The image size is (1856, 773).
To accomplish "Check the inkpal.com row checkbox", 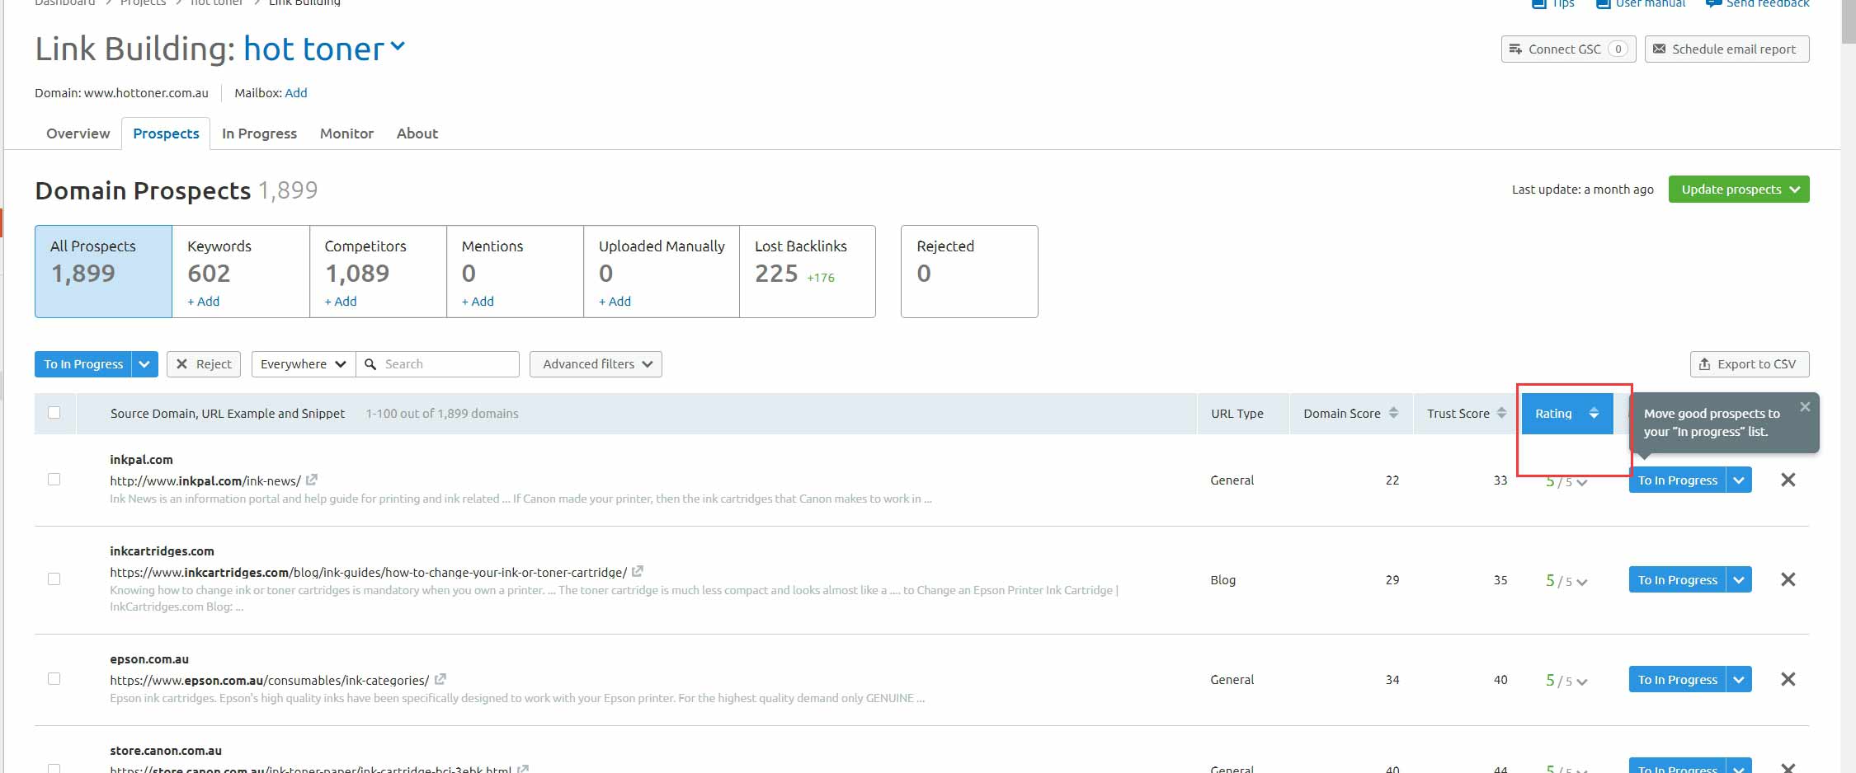I will pyautogui.click(x=54, y=480).
